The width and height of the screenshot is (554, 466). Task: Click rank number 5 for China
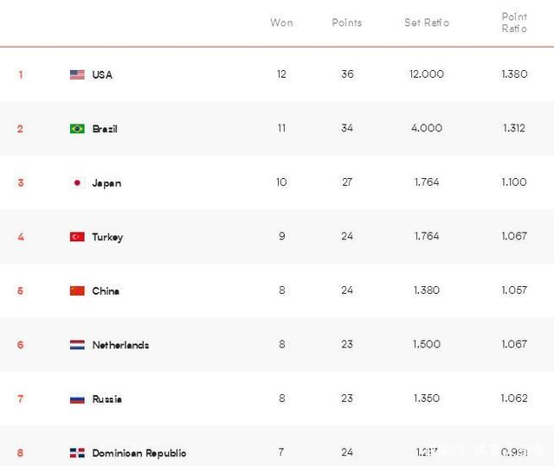[x=21, y=290]
